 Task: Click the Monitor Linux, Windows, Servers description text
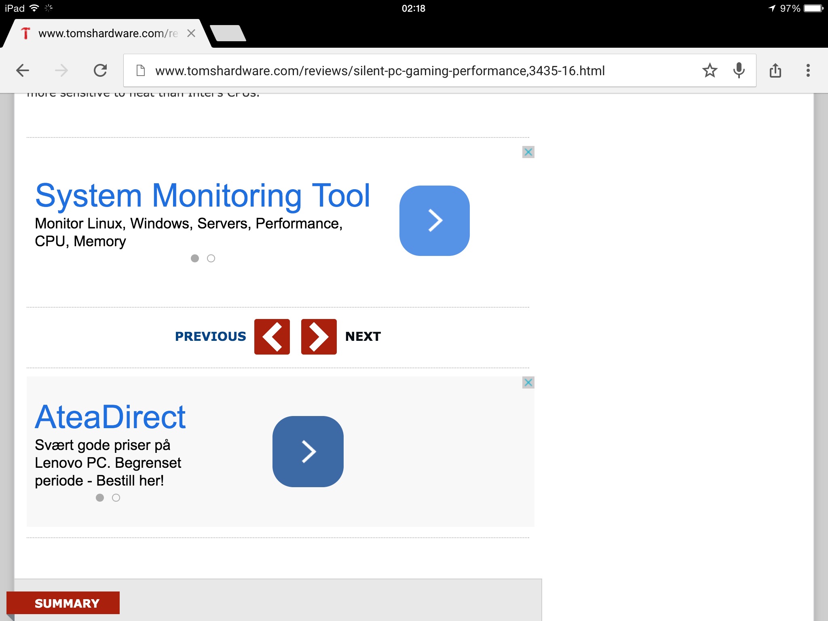189,232
